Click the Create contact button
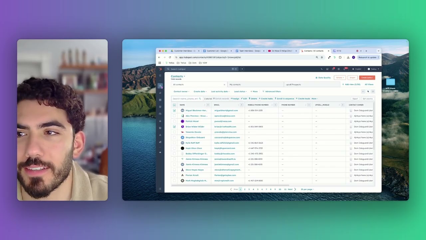Screen dimensions: 426x240 point(367,78)
